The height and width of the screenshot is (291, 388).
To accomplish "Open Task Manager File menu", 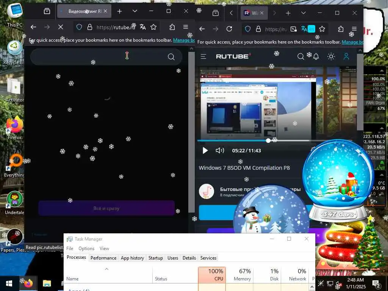I will pos(70,249).
